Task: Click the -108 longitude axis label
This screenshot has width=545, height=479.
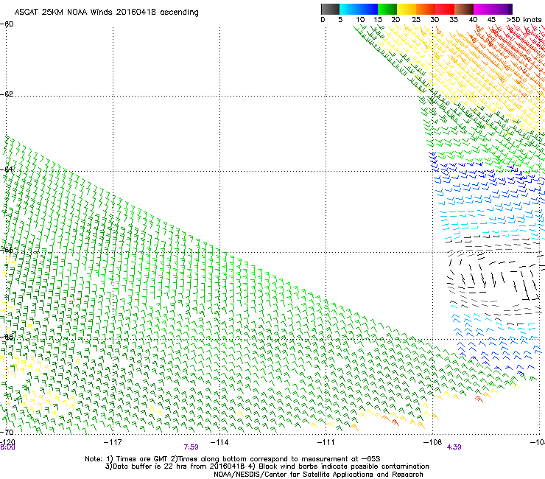Action: point(433,442)
